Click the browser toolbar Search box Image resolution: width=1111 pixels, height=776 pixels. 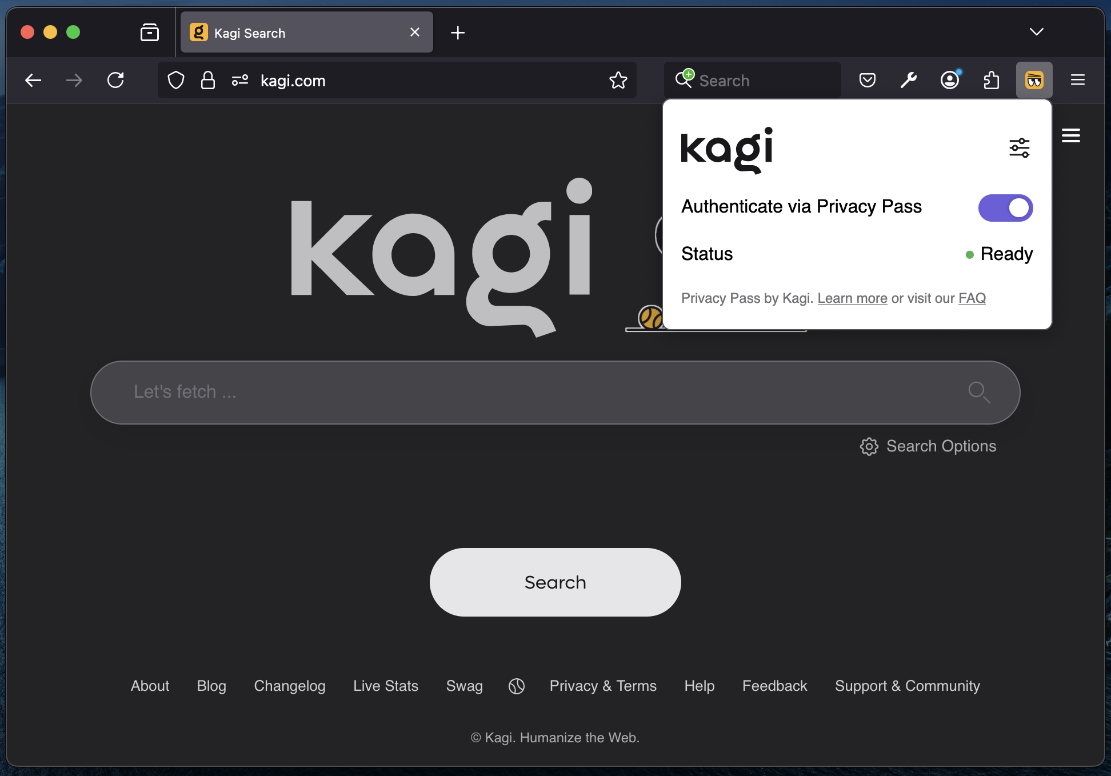click(x=753, y=81)
